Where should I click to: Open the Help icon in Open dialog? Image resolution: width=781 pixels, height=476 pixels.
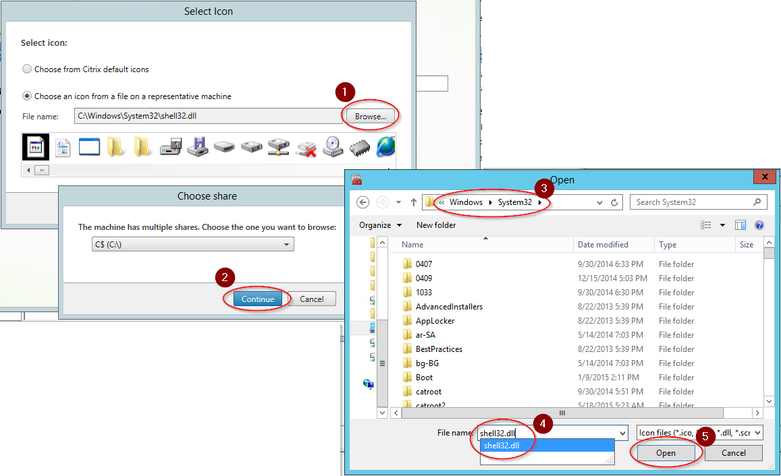[x=759, y=225]
